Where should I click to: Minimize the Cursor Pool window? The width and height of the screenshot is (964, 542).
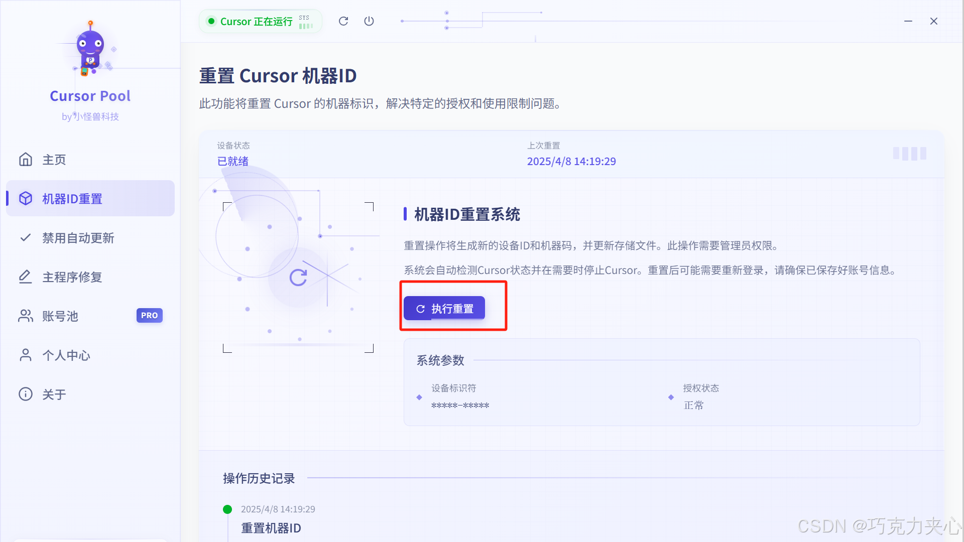(908, 21)
